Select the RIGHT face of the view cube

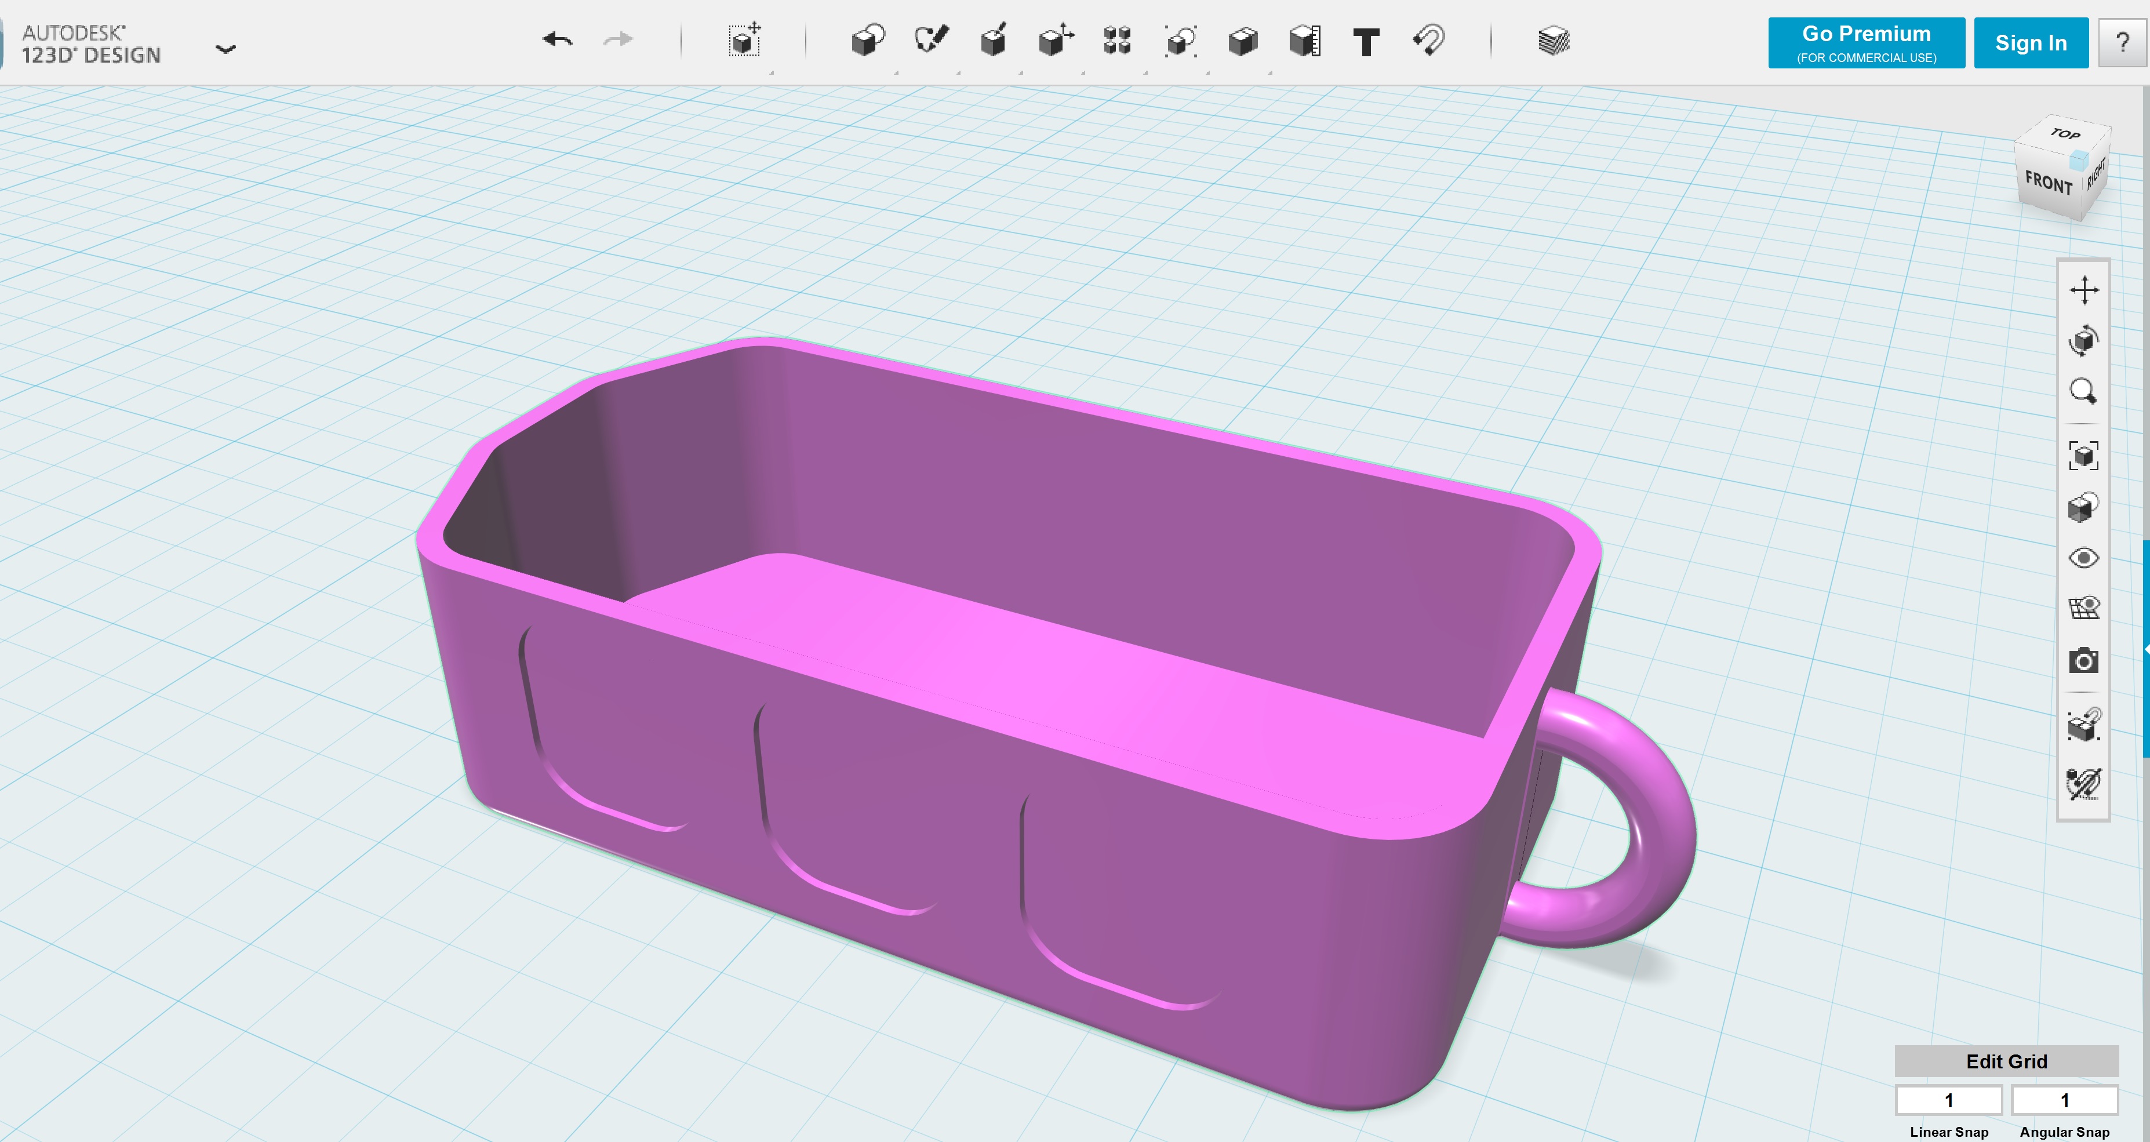[x=2096, y=174]
